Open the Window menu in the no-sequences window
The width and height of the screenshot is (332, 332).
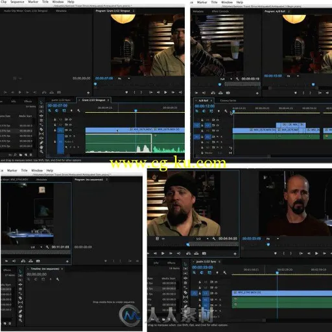click(x=37, y=171)
